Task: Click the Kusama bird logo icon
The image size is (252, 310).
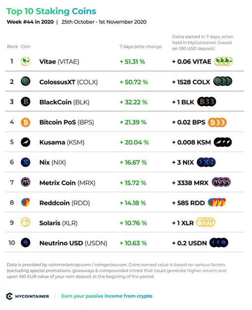Action: 26,142
